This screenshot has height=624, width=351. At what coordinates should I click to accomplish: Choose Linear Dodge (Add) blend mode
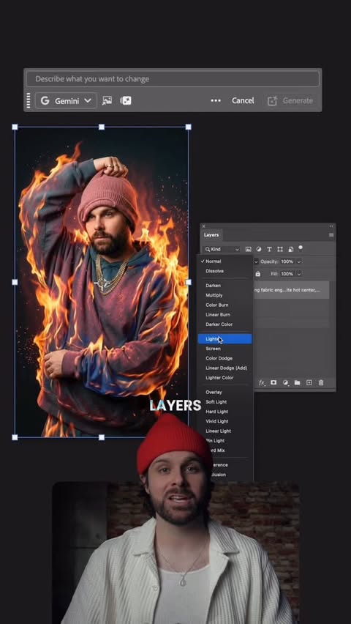[x=225, y=368]
